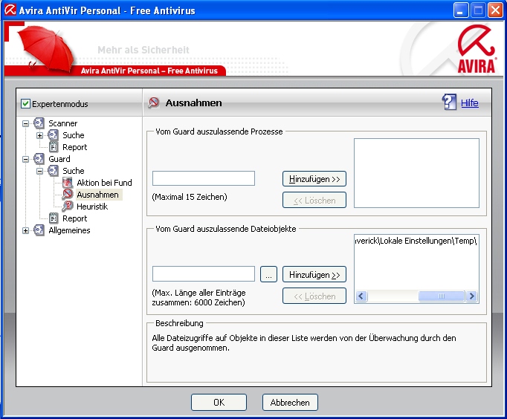
Task: Select the Lokale Einstellungen\Temp\ list entry
Action: (416, 241)
